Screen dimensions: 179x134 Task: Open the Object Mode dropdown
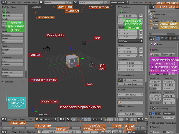[x=46, y=119]
